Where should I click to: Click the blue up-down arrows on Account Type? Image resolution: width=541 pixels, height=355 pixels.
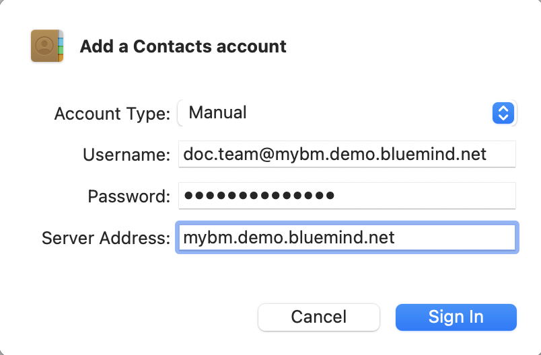coord(503,113)
